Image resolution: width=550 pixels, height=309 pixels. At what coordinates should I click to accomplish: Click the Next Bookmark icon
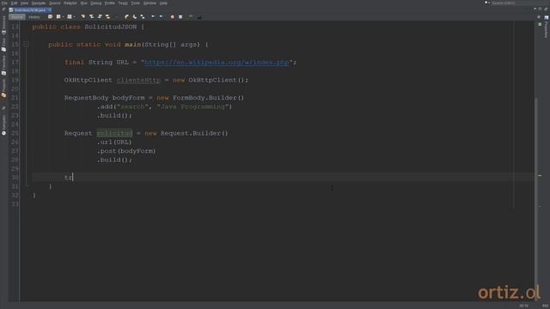coord(135,17)
